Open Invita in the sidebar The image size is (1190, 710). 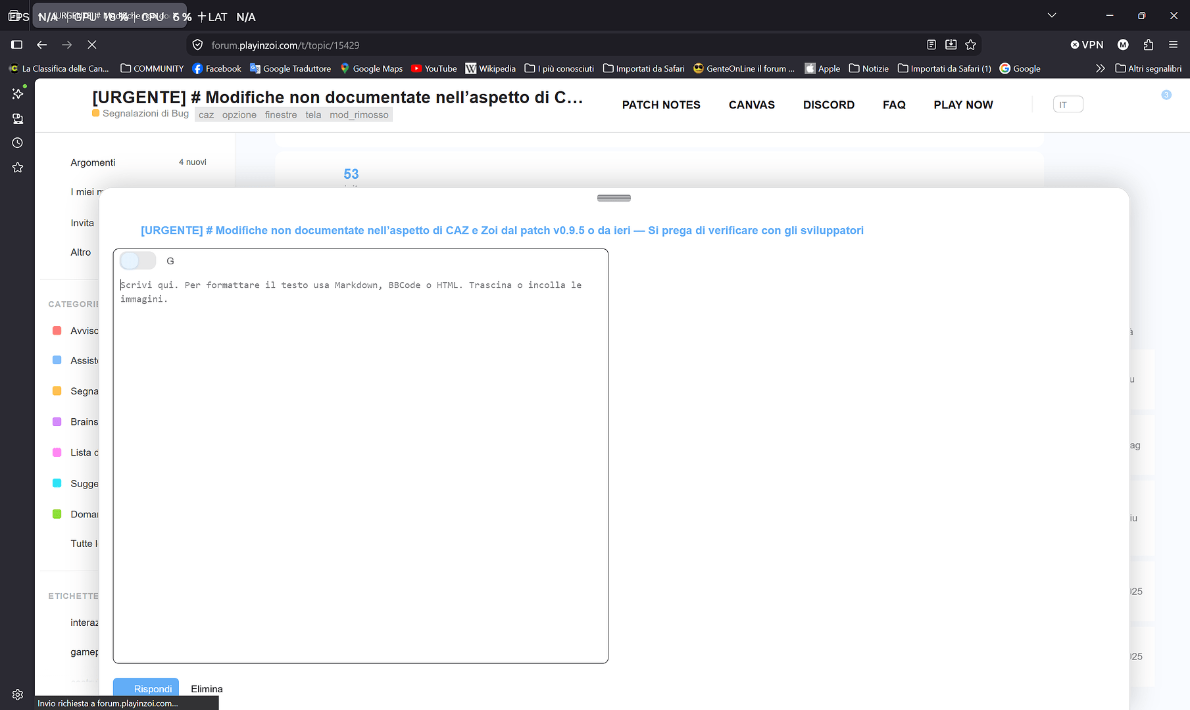(x=82, y=223)
